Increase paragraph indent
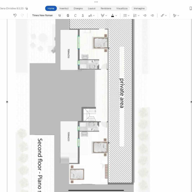The image size is (192, 192). tap(152, 15)
